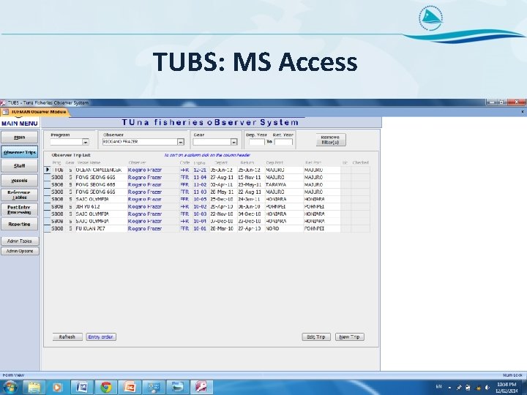This screenshot has height=395, width=527.
Task: Select the FU KUAN 707 vessel cell
Action: 101,228
